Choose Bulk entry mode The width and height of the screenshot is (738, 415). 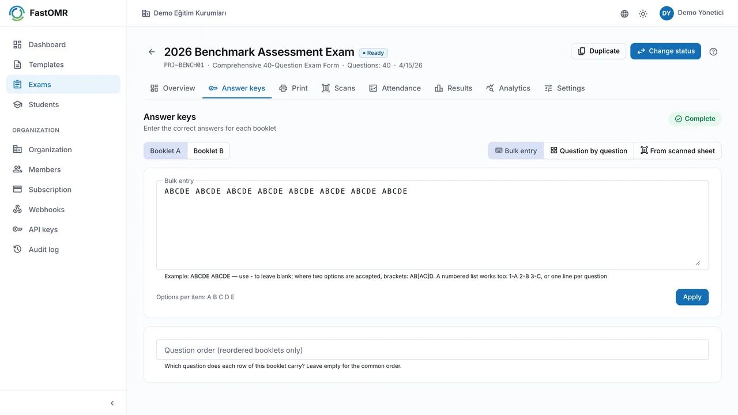pos(516,151)
